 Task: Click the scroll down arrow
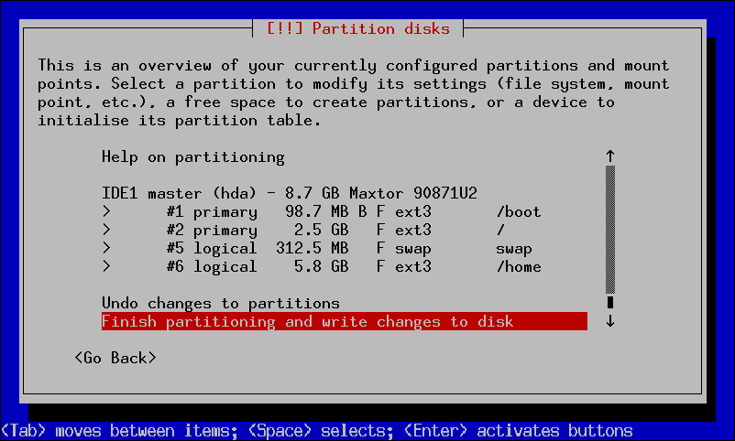(609, 321)
